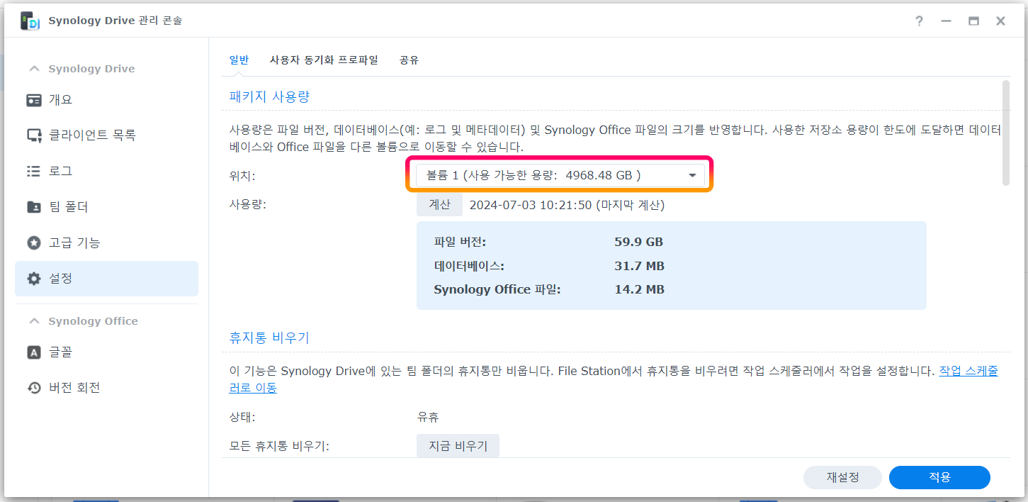Click the 로그 list icon
The image size is (1028, 502).
(34, 172)
